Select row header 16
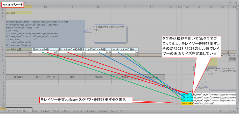Viewport: 239px width, 114px height. point(3,89)
